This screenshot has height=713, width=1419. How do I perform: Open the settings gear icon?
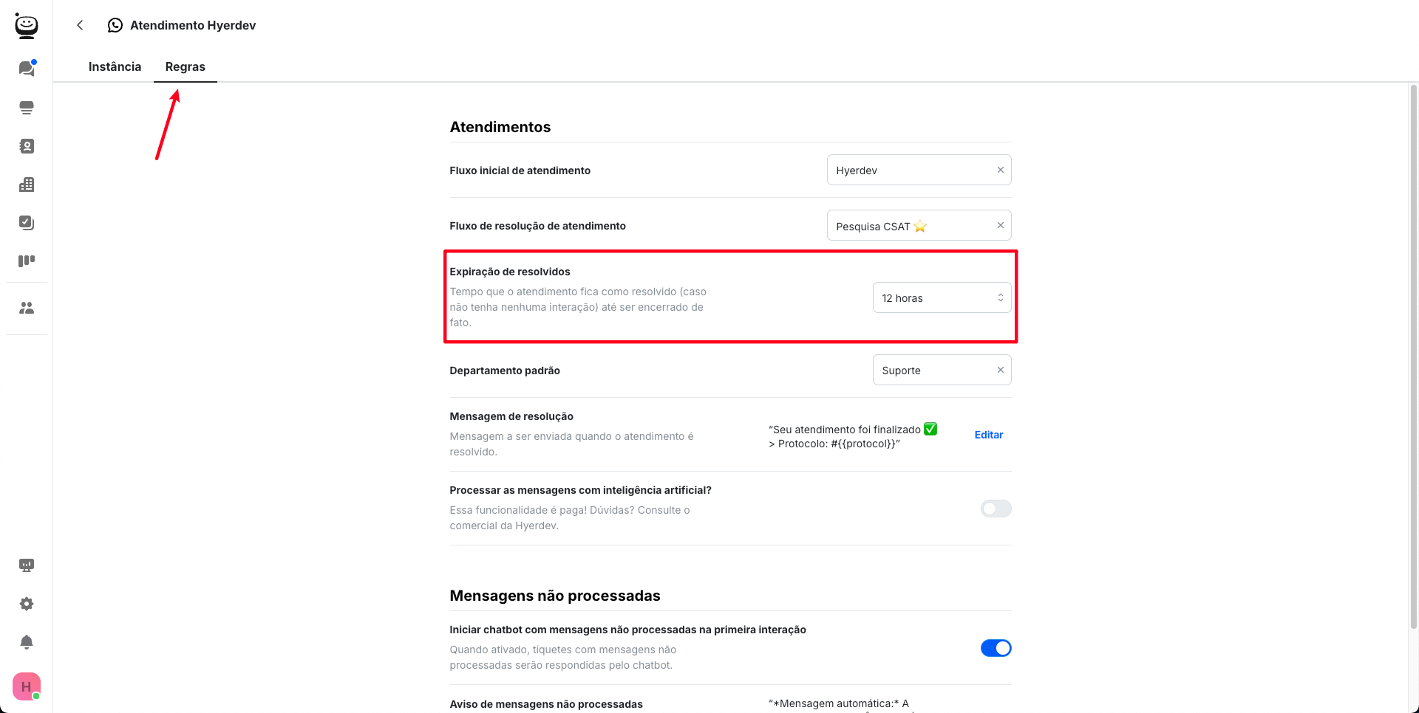27,604
